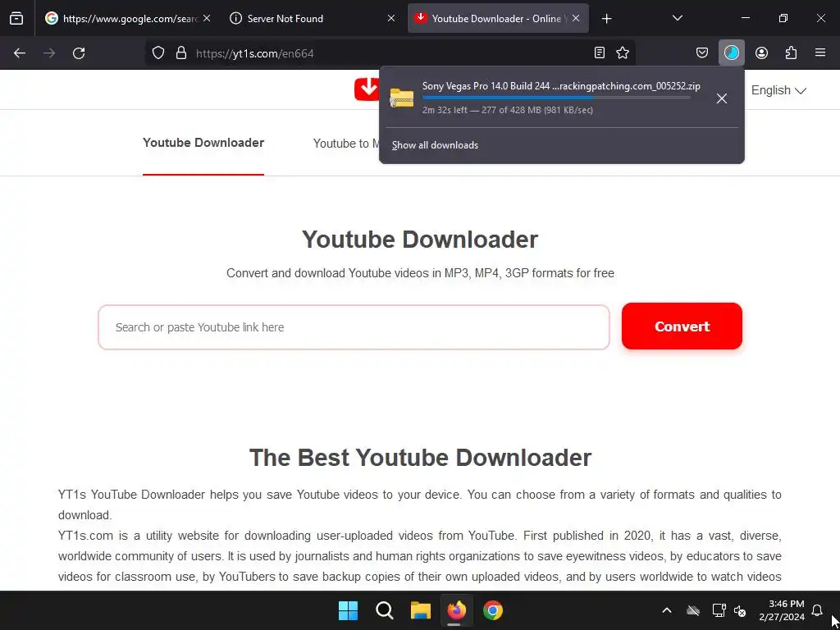This screenshot has height=630, width=840.
Task: Open the notifications bell icon
Action: tap(817, 610)
